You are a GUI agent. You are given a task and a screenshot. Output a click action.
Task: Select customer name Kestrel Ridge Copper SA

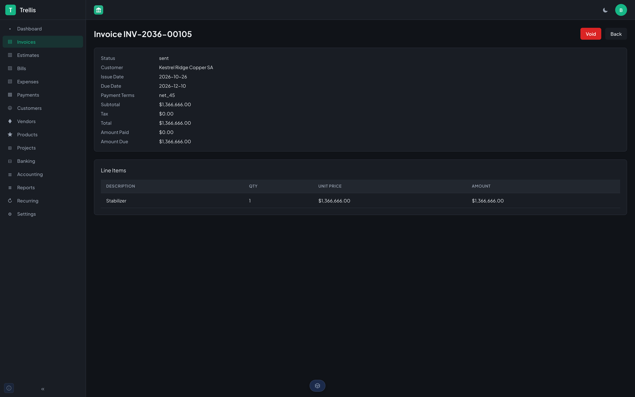[186, 67]
